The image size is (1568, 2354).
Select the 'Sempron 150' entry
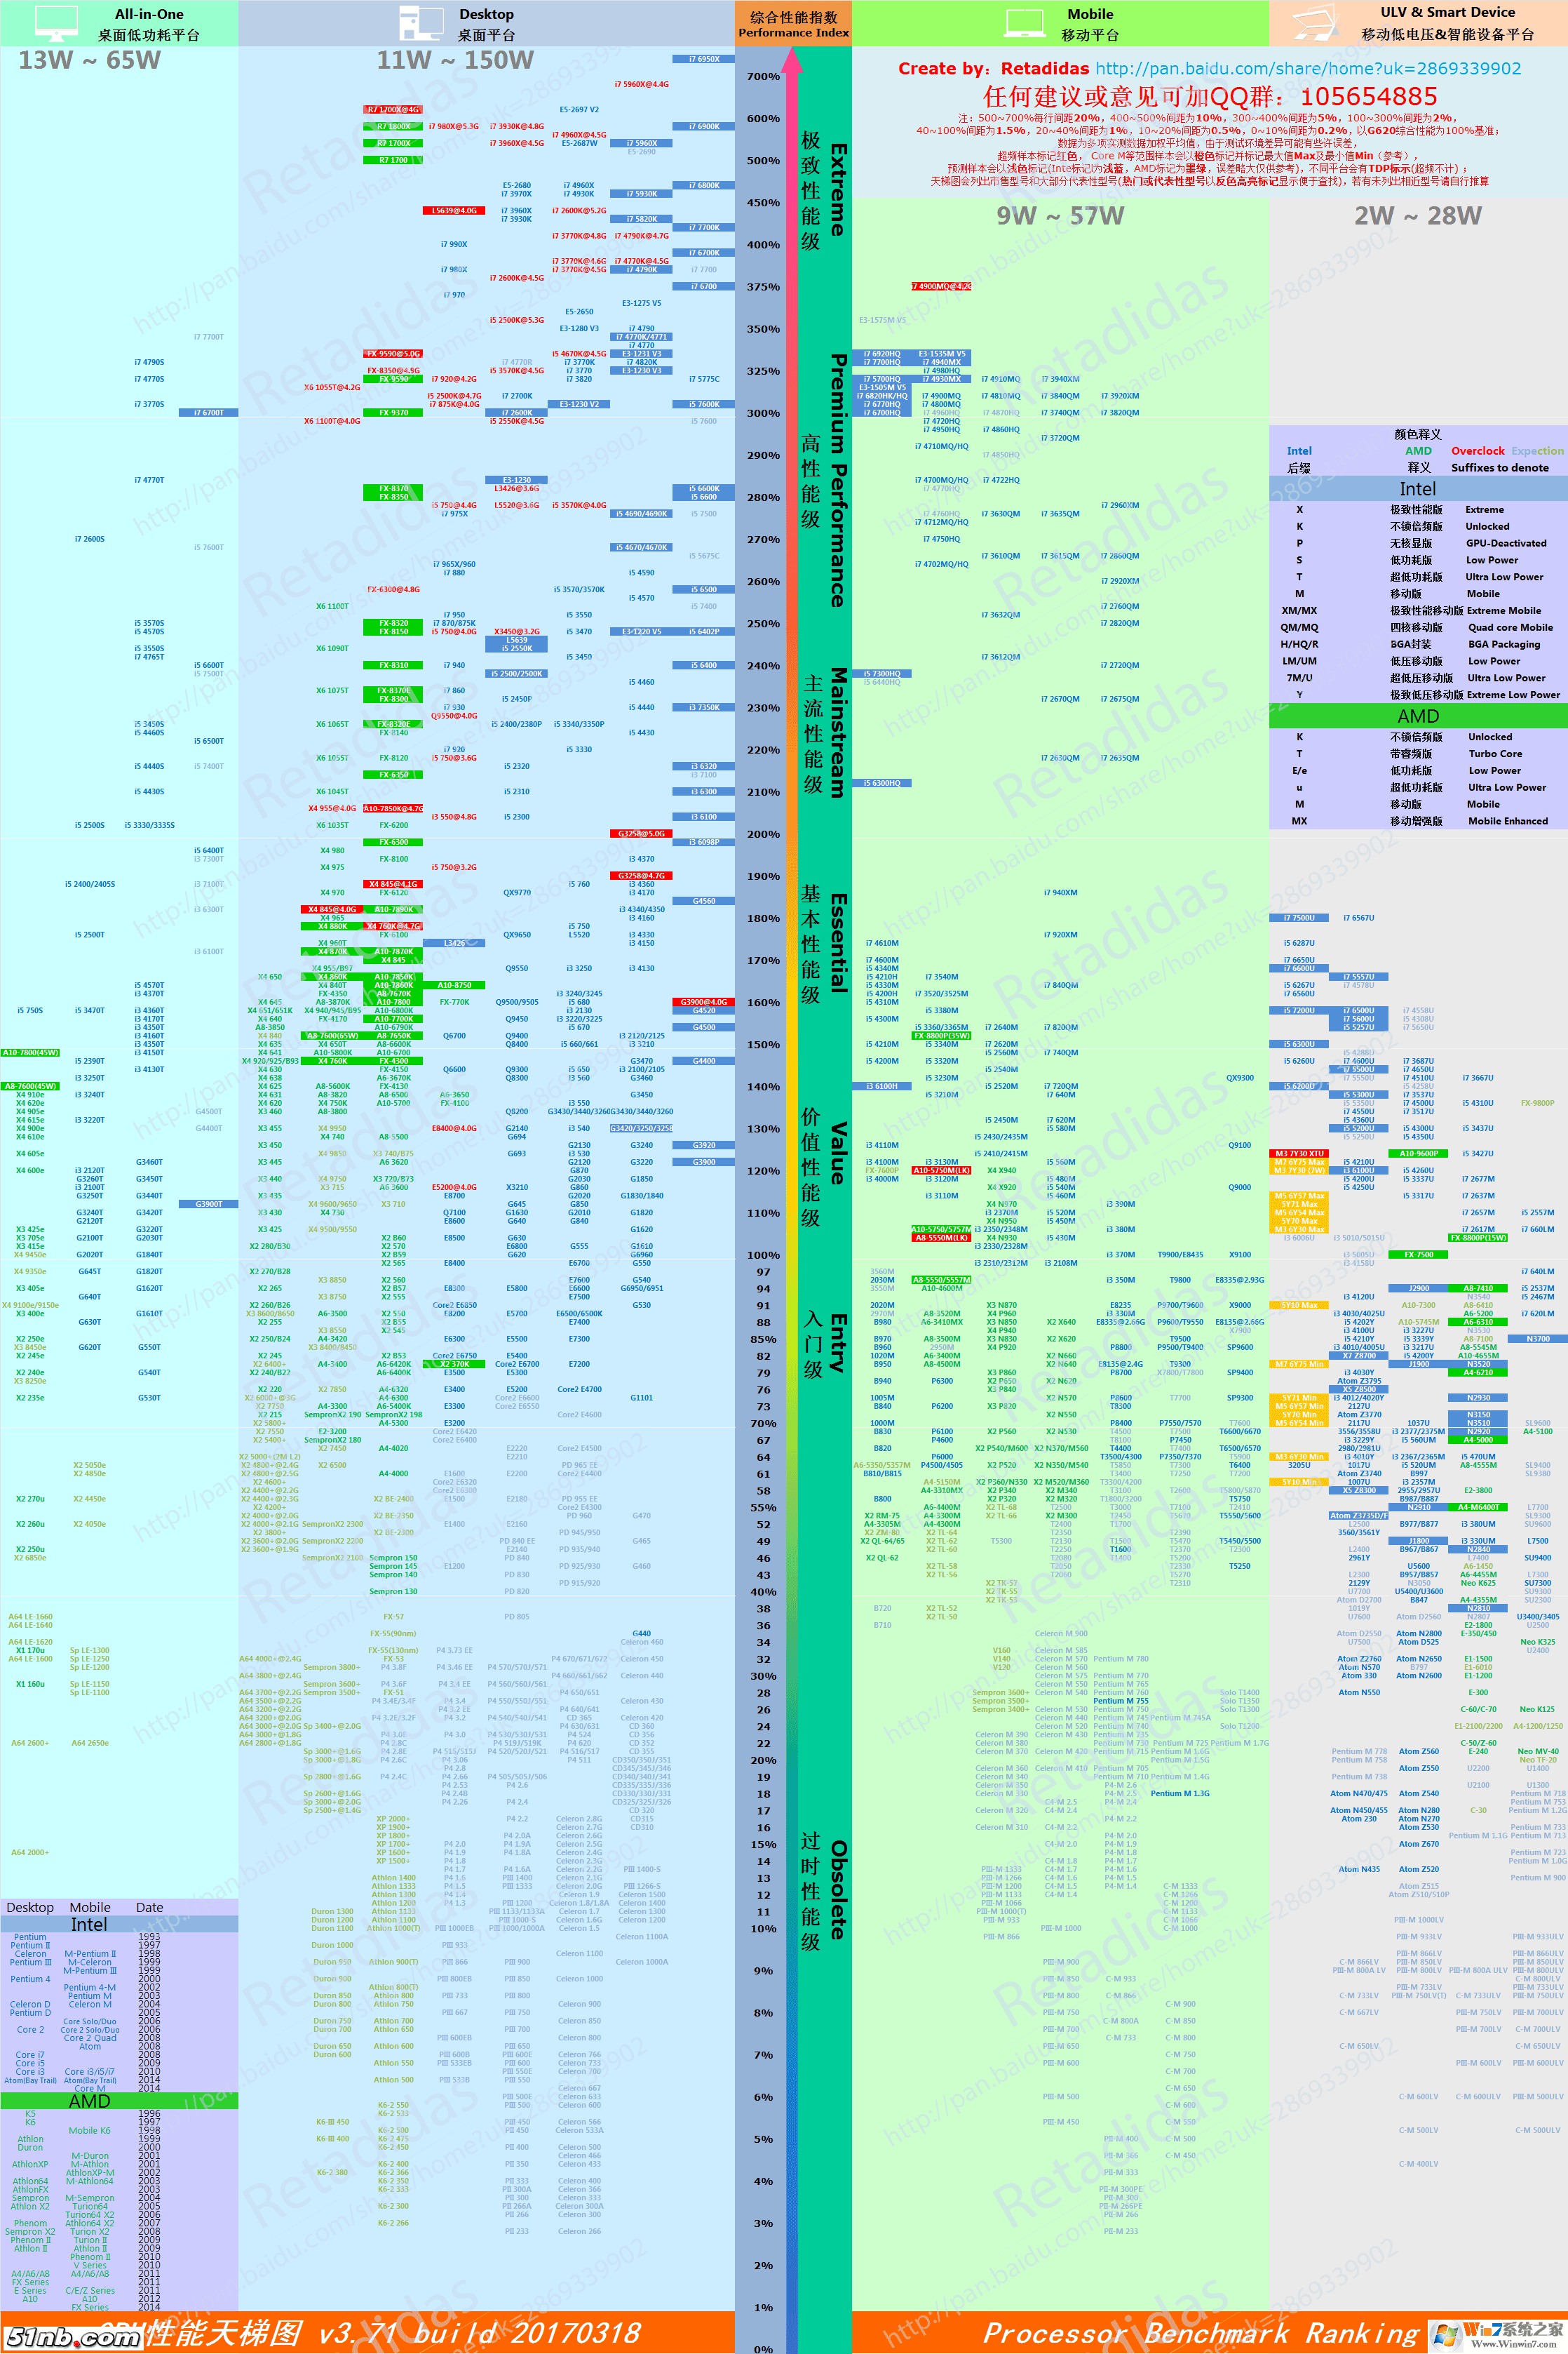click(393, 1558)
